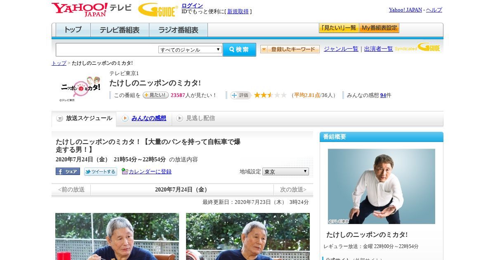Click the レギュラー放送：金曜 22時00分 text
Viewport: 495px width, 260px height.
[371, 246]
